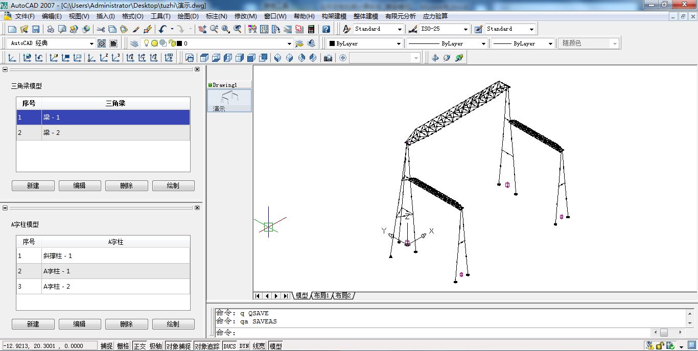Expand the ISO-25 dimension style dropdown

(x=465, y=29)
